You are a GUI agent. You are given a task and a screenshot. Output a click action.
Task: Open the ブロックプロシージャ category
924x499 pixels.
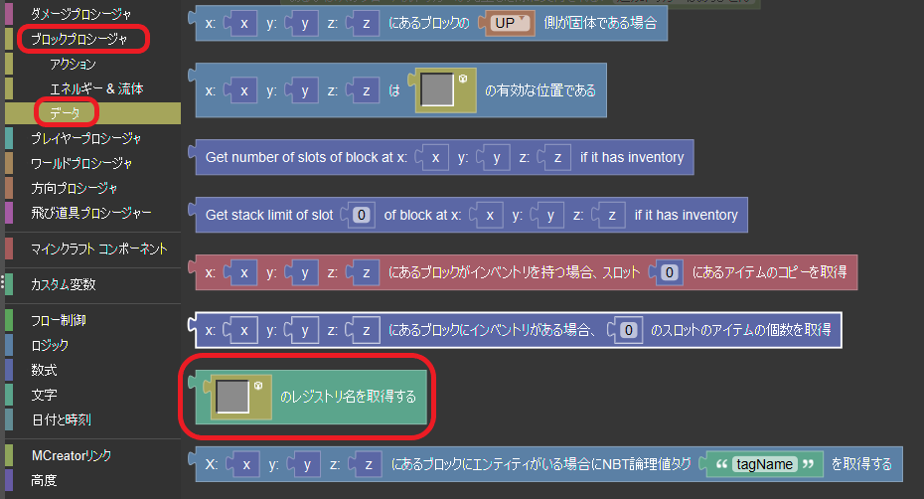79,40
